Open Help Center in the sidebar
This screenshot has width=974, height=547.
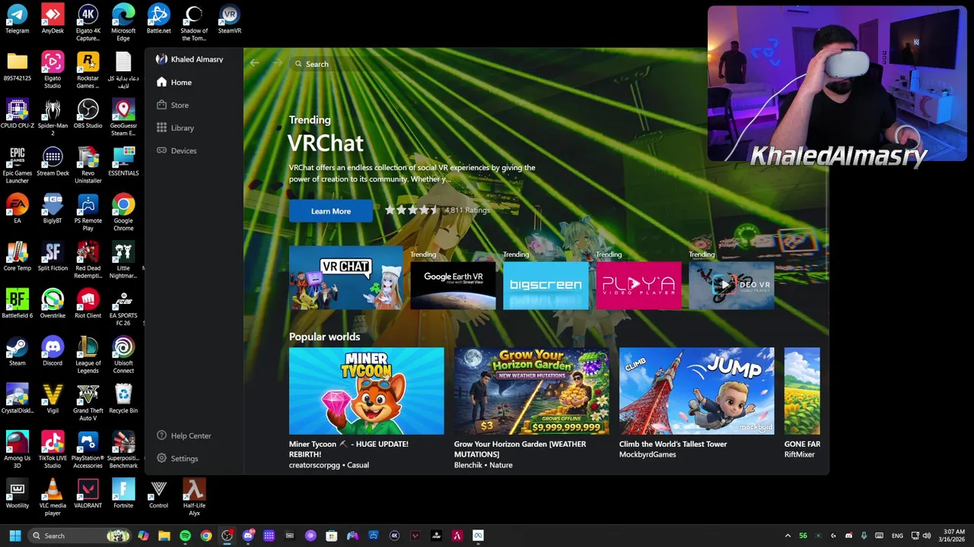coord(183,435)
